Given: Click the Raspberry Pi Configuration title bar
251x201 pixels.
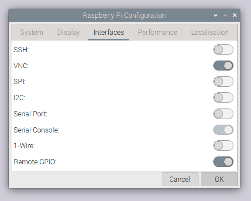Looking at the screenshot, I should tap(124, 15).
